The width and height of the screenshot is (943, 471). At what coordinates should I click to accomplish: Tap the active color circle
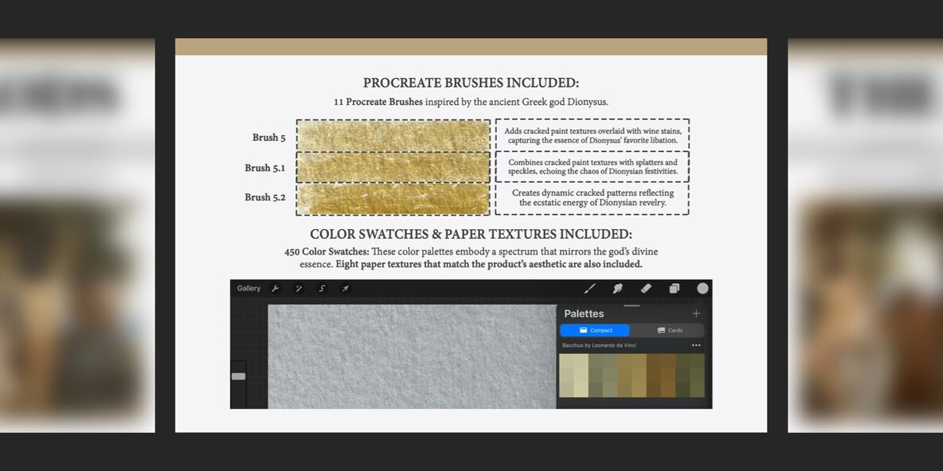pos(702,289)
